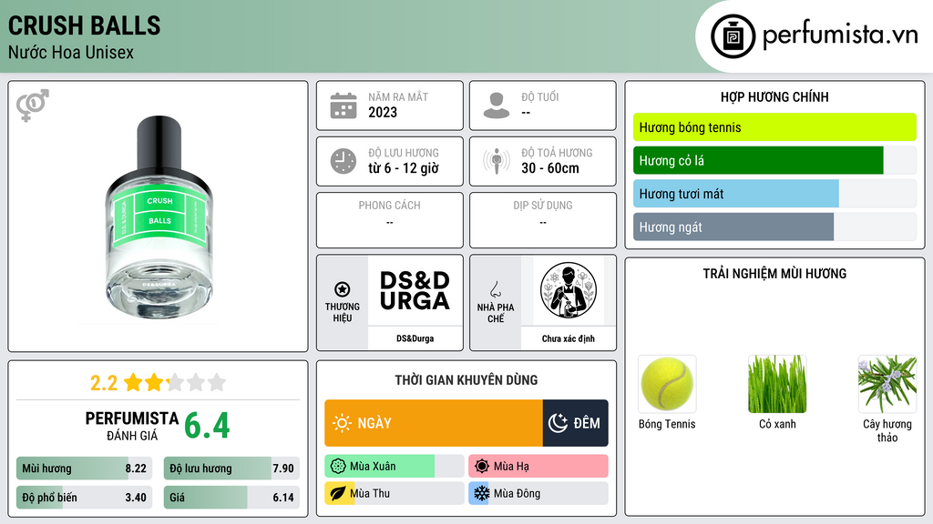Click the sillage person icon for Độ toả hương

497,161
